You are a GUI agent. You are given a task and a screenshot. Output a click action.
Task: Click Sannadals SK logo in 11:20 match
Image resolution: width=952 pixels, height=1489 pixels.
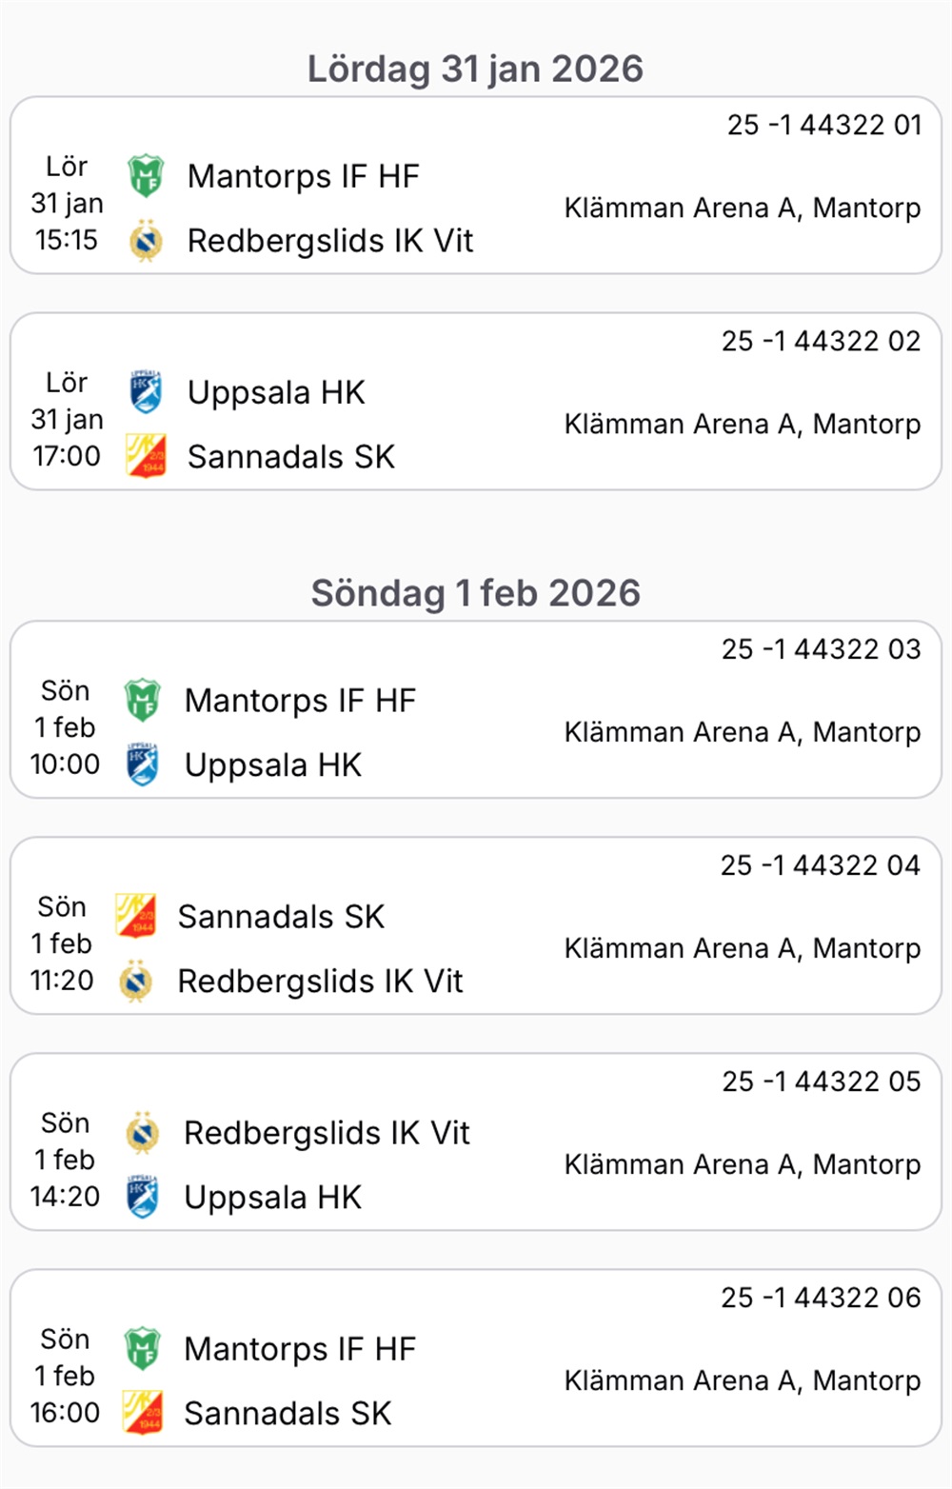[136, 916]
